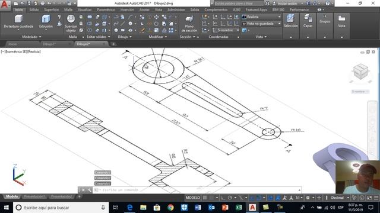Click the customization menu icon in status bar
The width and height of the screenshot is (380, 213).
coord(376,198)
